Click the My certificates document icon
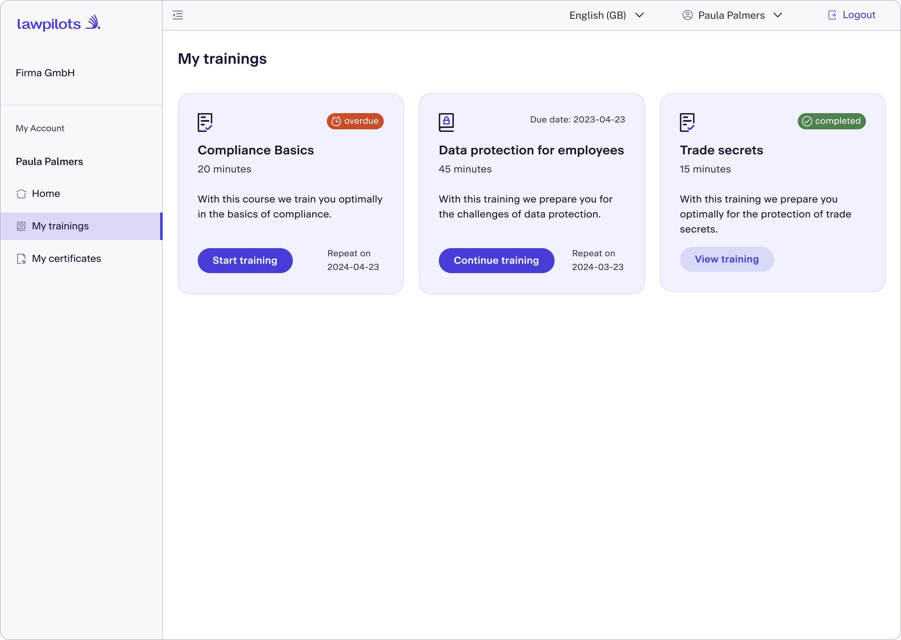The height and width of the screenshot is (640, 901). (x=21, y=258)
